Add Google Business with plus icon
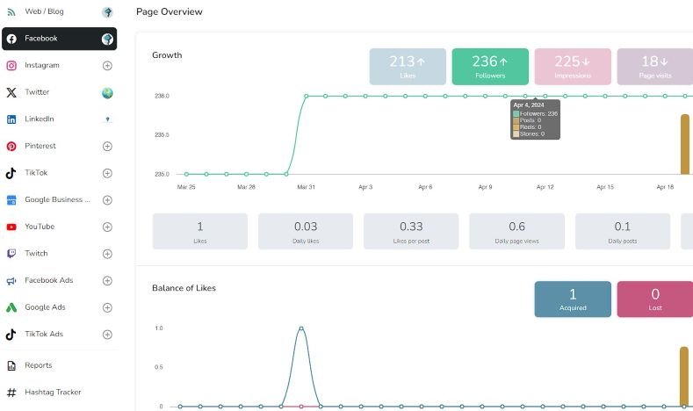693x411 pixels. tap(107, 200)
